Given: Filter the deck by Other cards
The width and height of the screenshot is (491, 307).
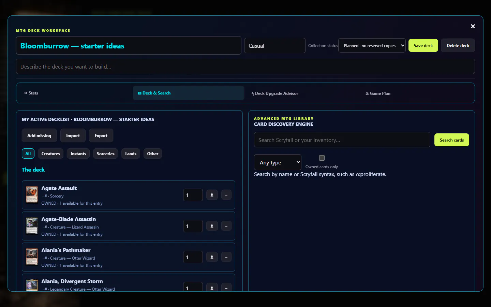Looking at the screenshot, I should pyautogui.click(x=153, y=153).
